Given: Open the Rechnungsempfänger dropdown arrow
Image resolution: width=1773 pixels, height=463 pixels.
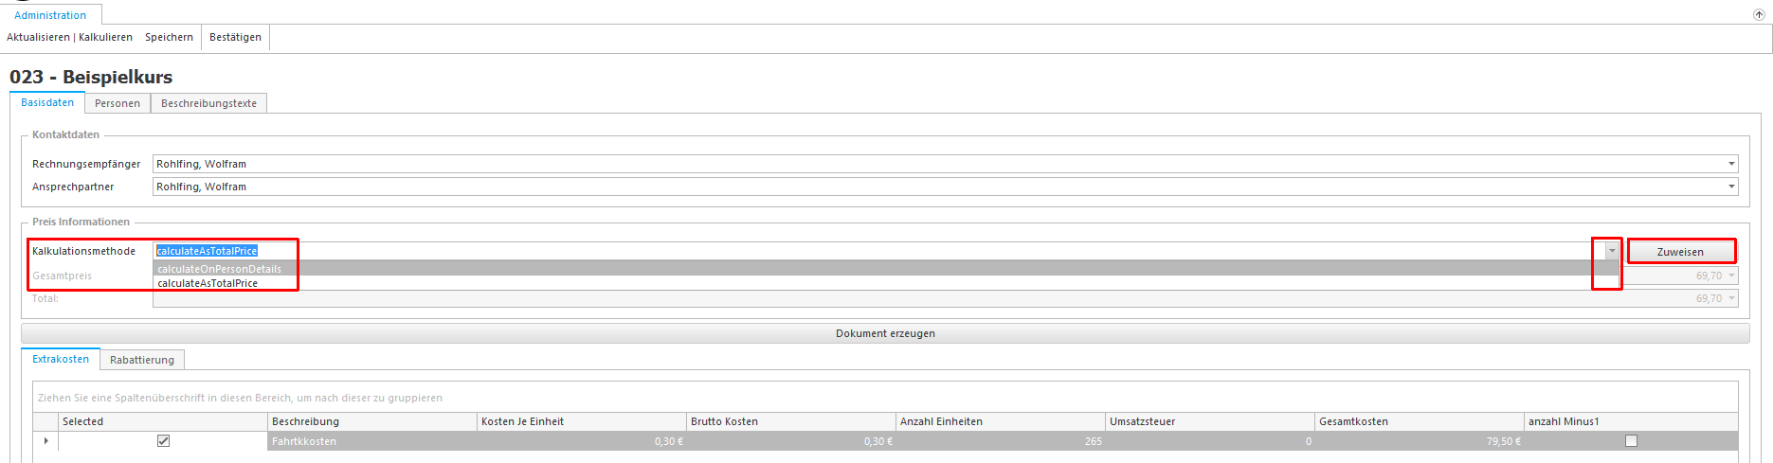Looking at the screenshot, I should coord(1731,164).
